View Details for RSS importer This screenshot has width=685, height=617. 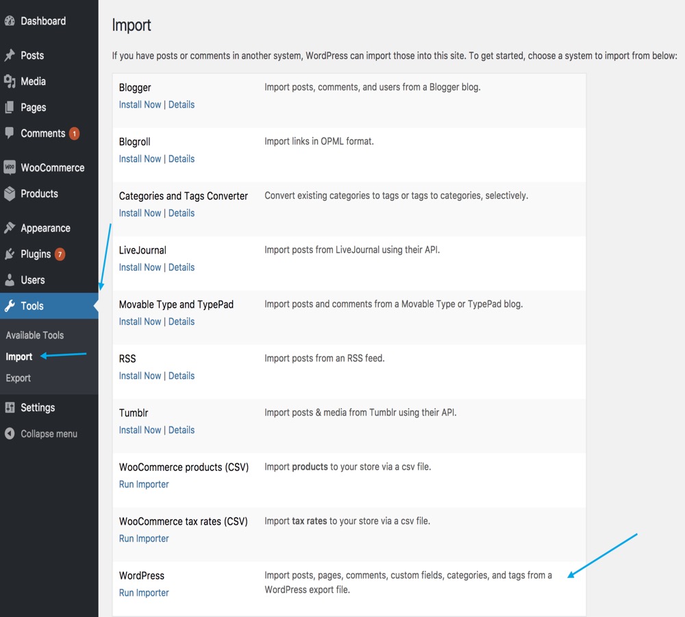[x=182, y=376]
